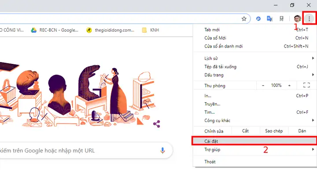Expand 'Công cụ khác' submenu

coord(255,121)
